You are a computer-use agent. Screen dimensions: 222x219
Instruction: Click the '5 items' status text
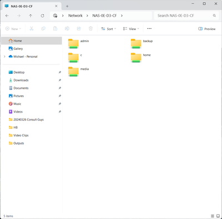[8, 216]
